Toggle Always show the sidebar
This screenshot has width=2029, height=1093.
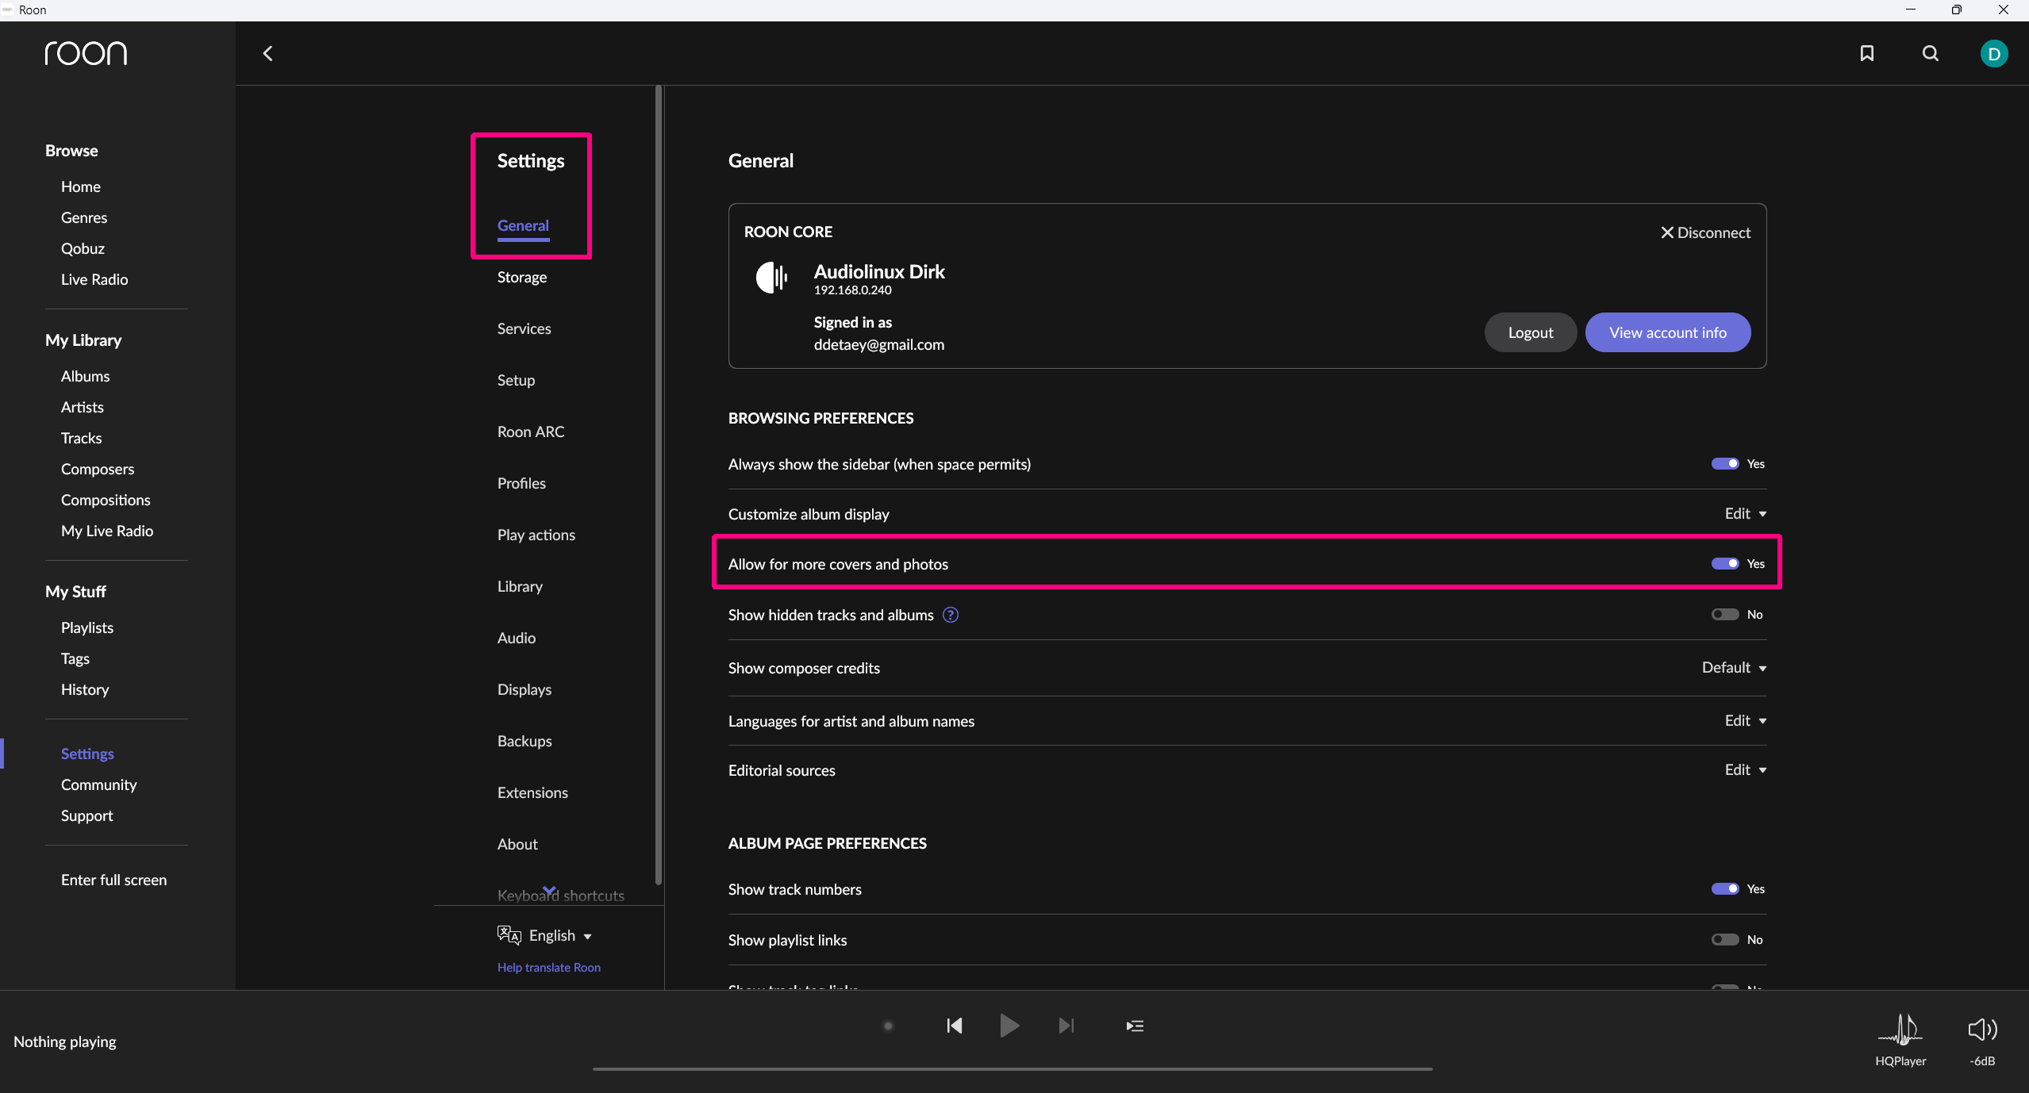point(1724,464)
